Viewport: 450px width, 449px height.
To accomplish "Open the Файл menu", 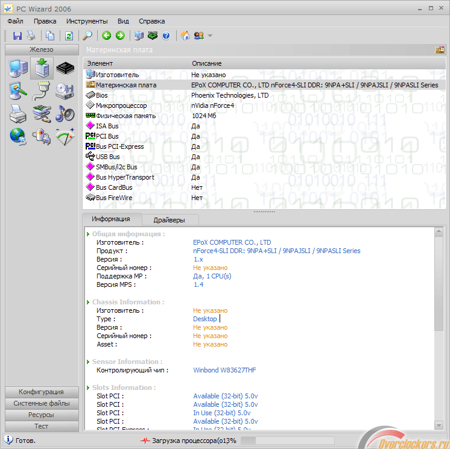I will (x=15, y=21).
